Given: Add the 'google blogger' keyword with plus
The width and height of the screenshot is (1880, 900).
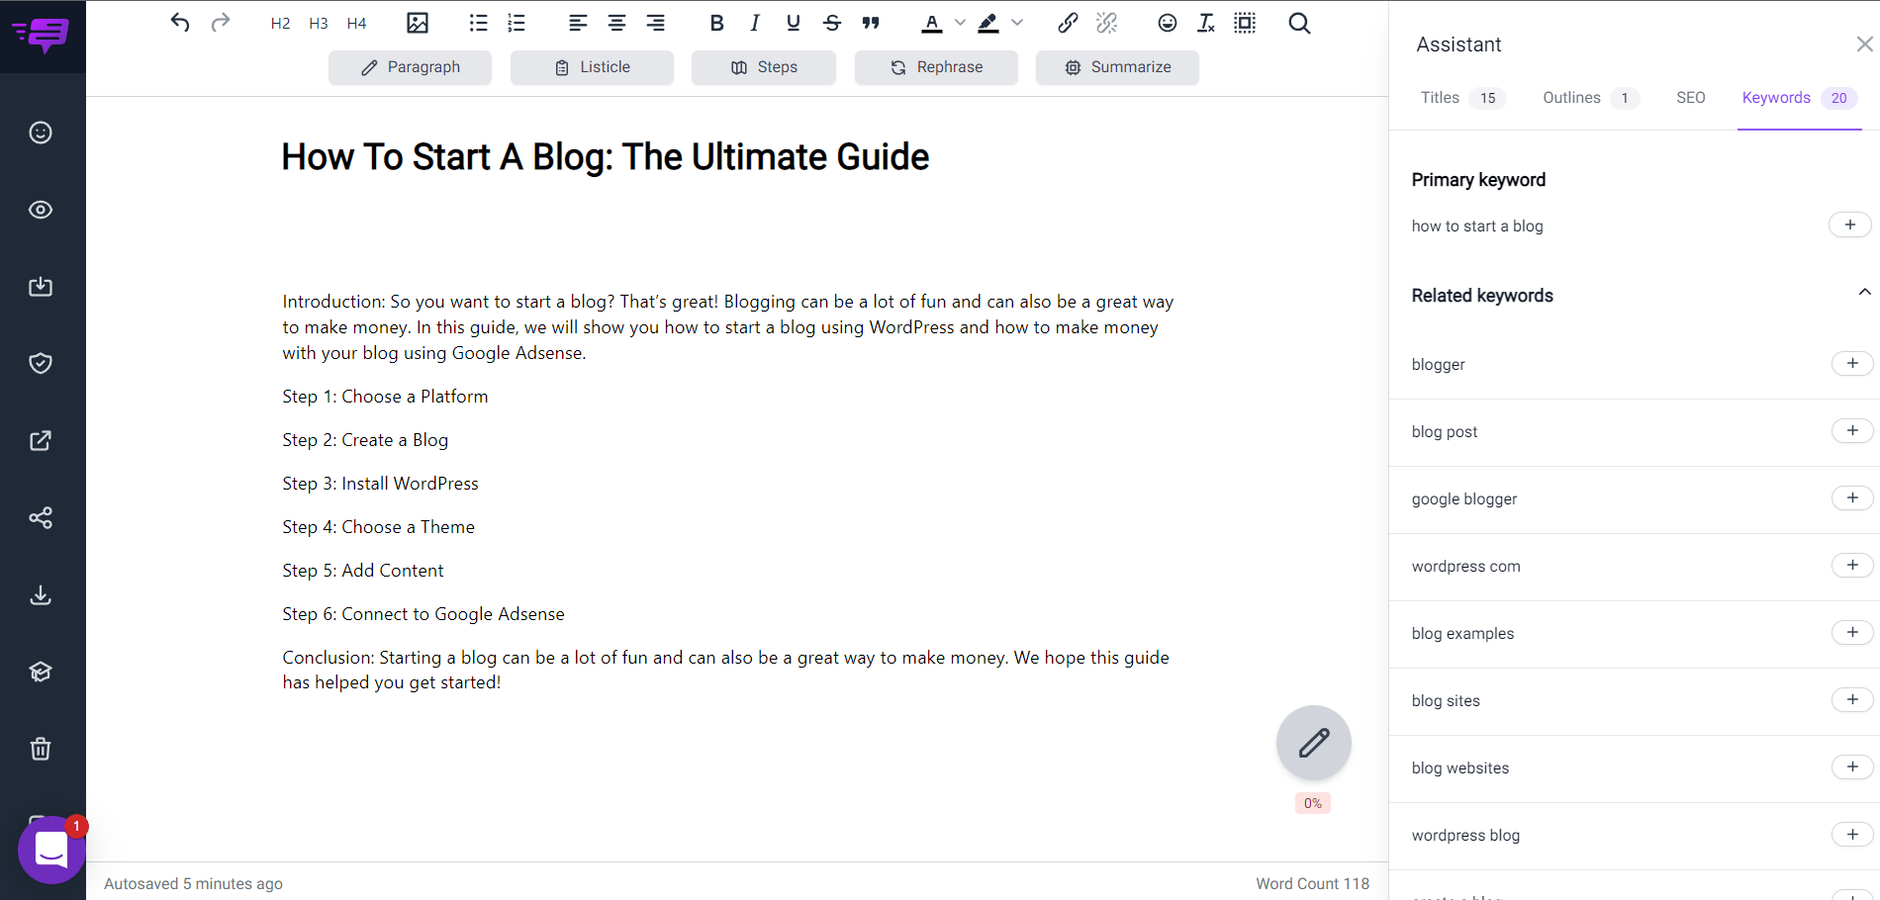Looking at the screenshot, I should click(x=1851, y=497).
